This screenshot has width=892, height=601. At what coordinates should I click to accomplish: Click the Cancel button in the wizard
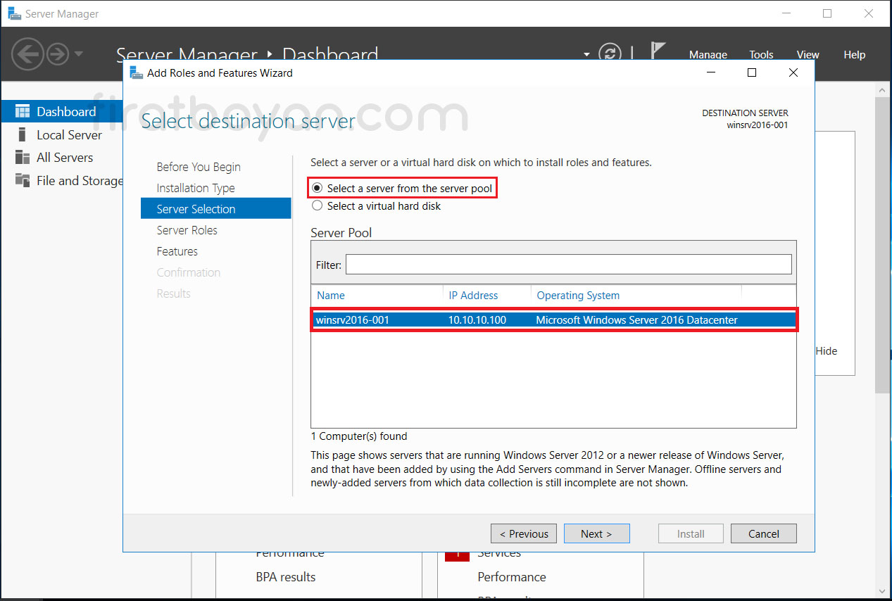764,533
